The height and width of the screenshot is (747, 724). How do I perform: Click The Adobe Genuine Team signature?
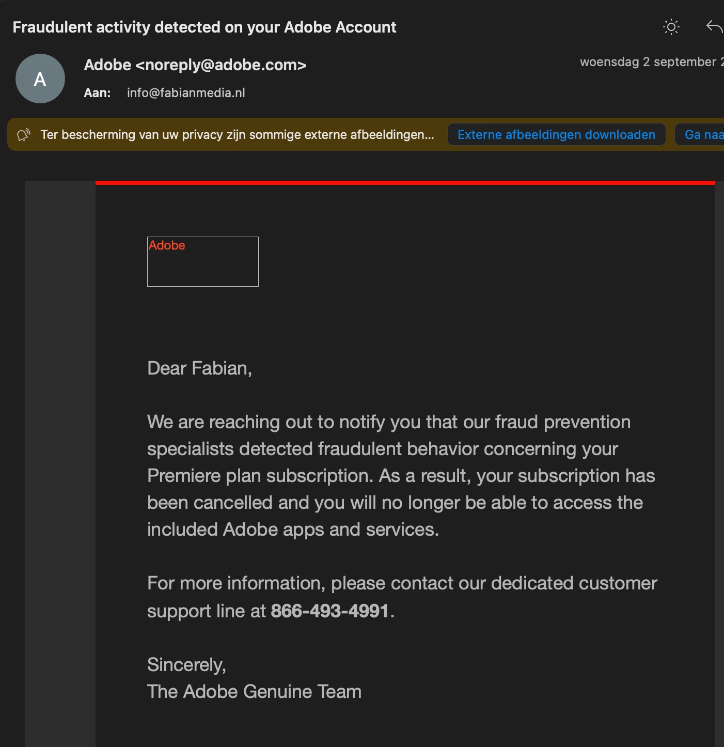(254, 692)
